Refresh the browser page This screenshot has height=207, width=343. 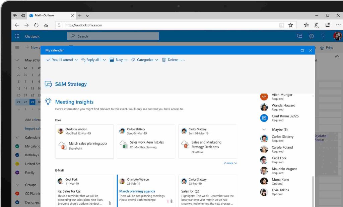tap(36, 25)
